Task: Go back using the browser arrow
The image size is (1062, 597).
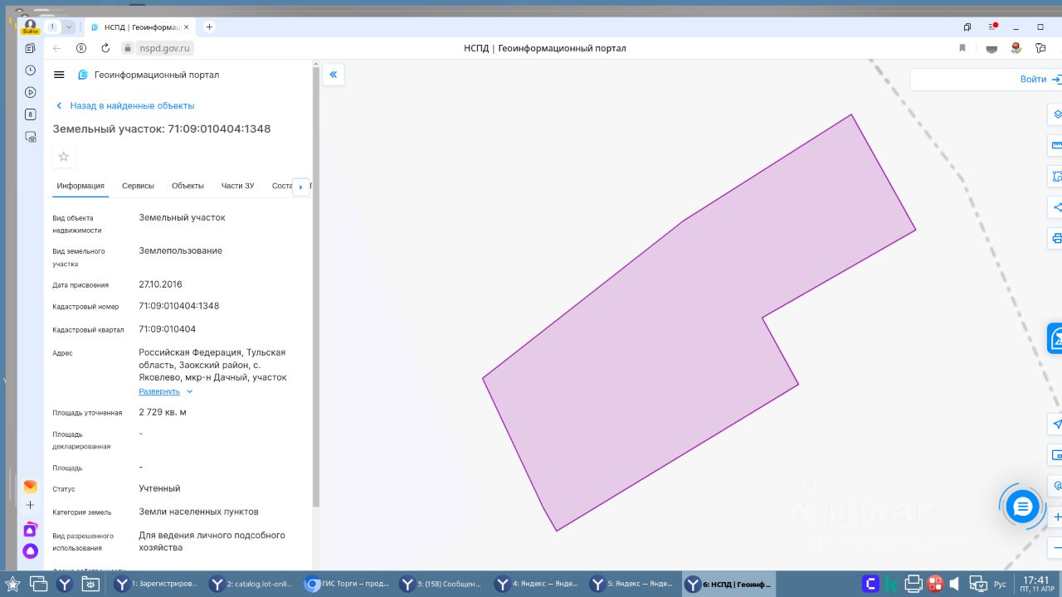Action: [x=57, y=48]
